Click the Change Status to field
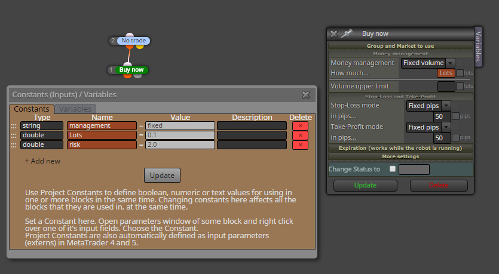Image resolution: width=499 pixels, height=274 pixels. pyautogui.click(x=414, y=170)
